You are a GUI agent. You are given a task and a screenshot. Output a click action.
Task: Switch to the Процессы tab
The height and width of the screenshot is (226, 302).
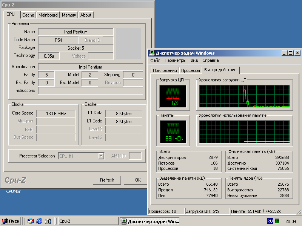point(190,70)
